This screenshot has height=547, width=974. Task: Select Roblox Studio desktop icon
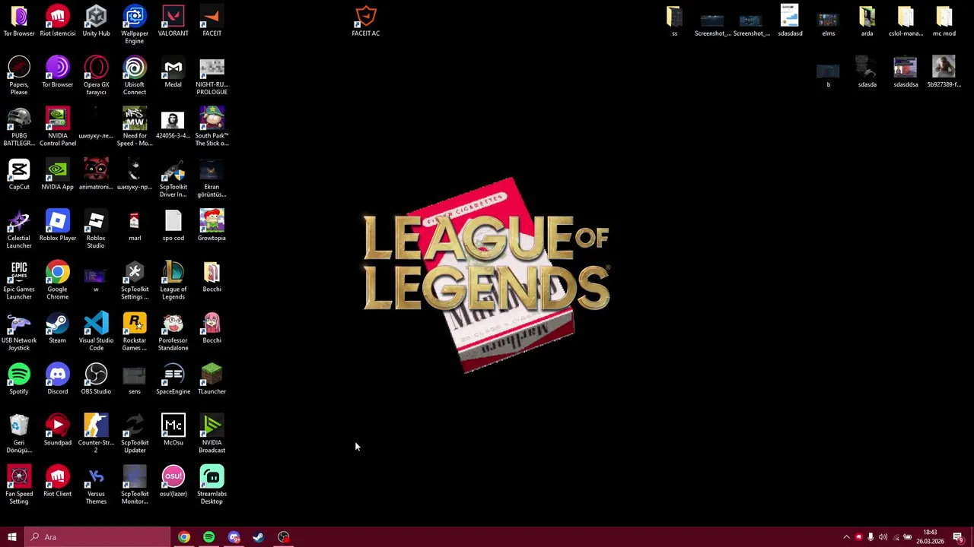coord(96,229)
